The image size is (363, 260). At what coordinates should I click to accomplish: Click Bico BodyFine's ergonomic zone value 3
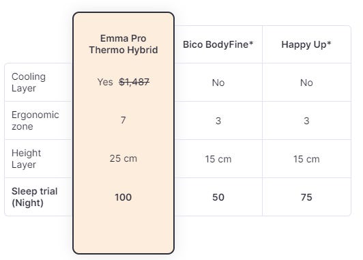click(x=218, y=121)
